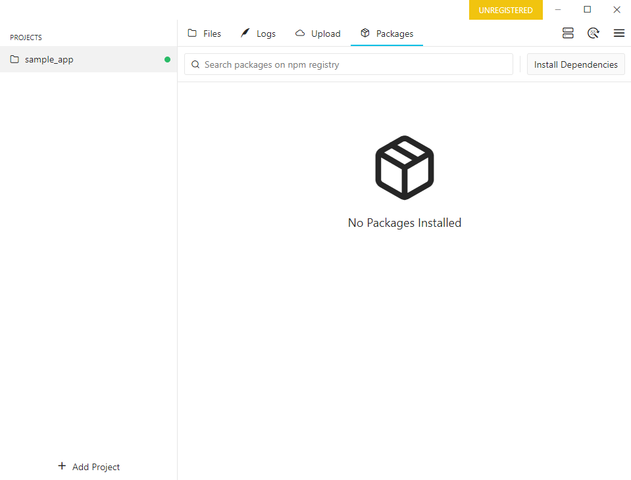631x480 pixels.
Task: Open the hamburger menu
Action: click(619, 33)
